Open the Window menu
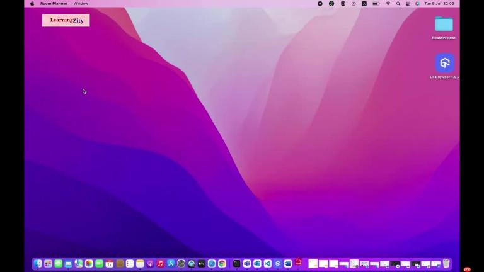484x272 pixels. (x=81, y=4)
